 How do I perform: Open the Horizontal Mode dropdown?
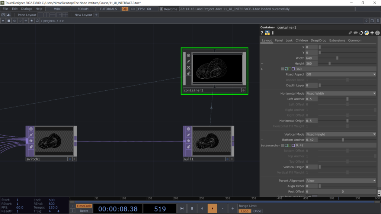pos(341,93)
